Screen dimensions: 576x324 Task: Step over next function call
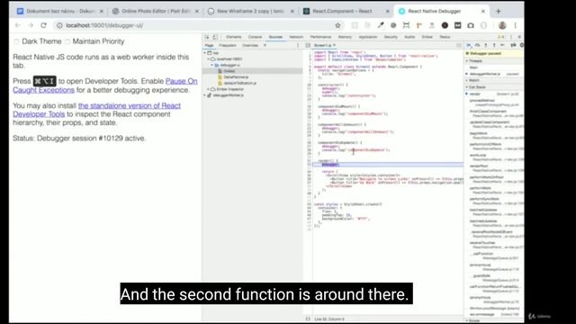(478, 45)
